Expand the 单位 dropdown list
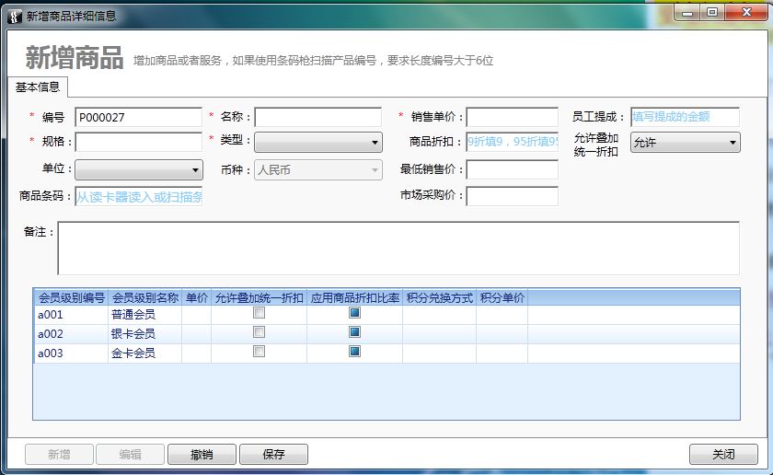This screenshot has height=475, width=773. pos(138,170)
